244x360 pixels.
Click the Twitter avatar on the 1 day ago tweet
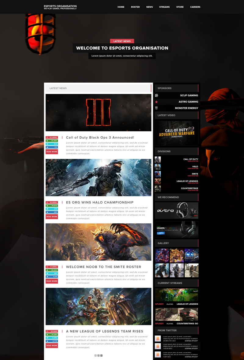click(158, 354)
